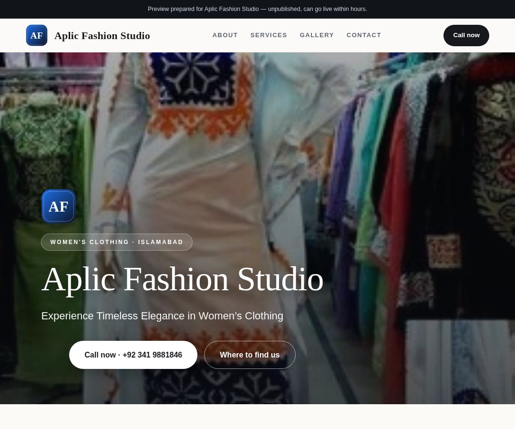Click Aplic Fashion Studio header brand name
The width and height of the screenshot is (515, 429).
click(102, 35)
